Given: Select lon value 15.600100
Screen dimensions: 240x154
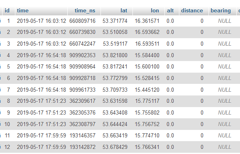Looking at the screenshot, I should [x=147, y=66].
